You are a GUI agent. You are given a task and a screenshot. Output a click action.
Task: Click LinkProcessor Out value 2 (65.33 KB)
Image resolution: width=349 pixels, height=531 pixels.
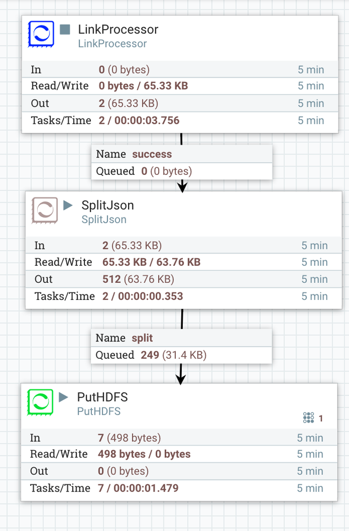pyautogui.click(x=129, y=103)
